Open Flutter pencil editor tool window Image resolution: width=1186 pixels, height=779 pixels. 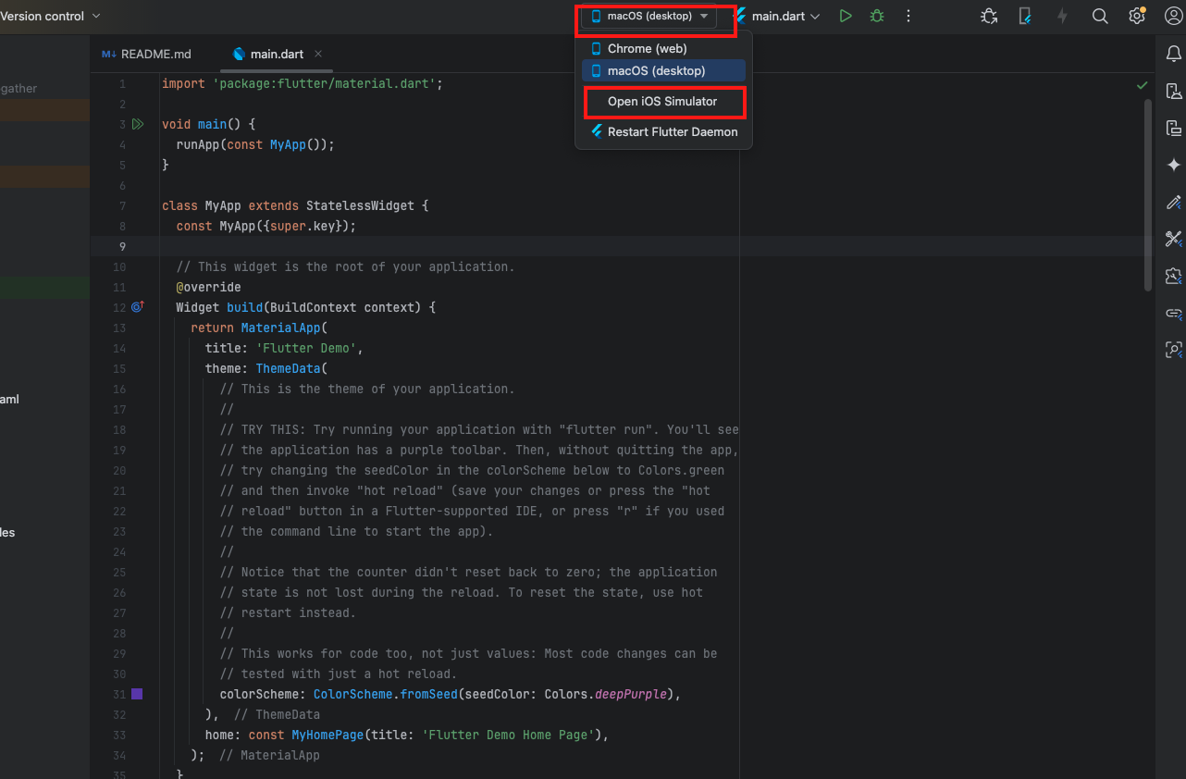click(1174, 202)
